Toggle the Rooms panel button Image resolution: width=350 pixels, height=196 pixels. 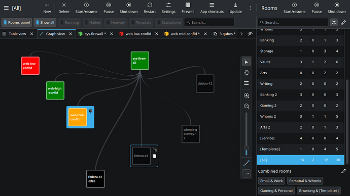[x=17, y=22]
